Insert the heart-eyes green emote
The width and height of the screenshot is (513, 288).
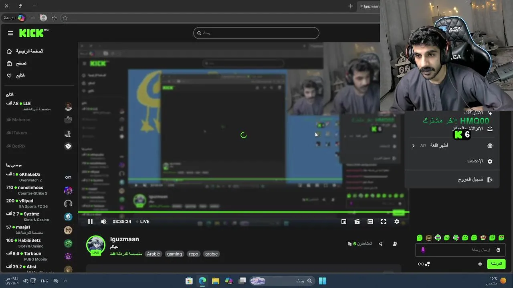click(501, 238)
